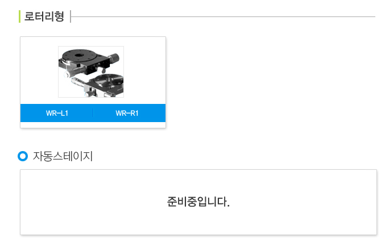Click the gray vertical bar after 로터리형

pyautogui.click(x=71, y=16)
